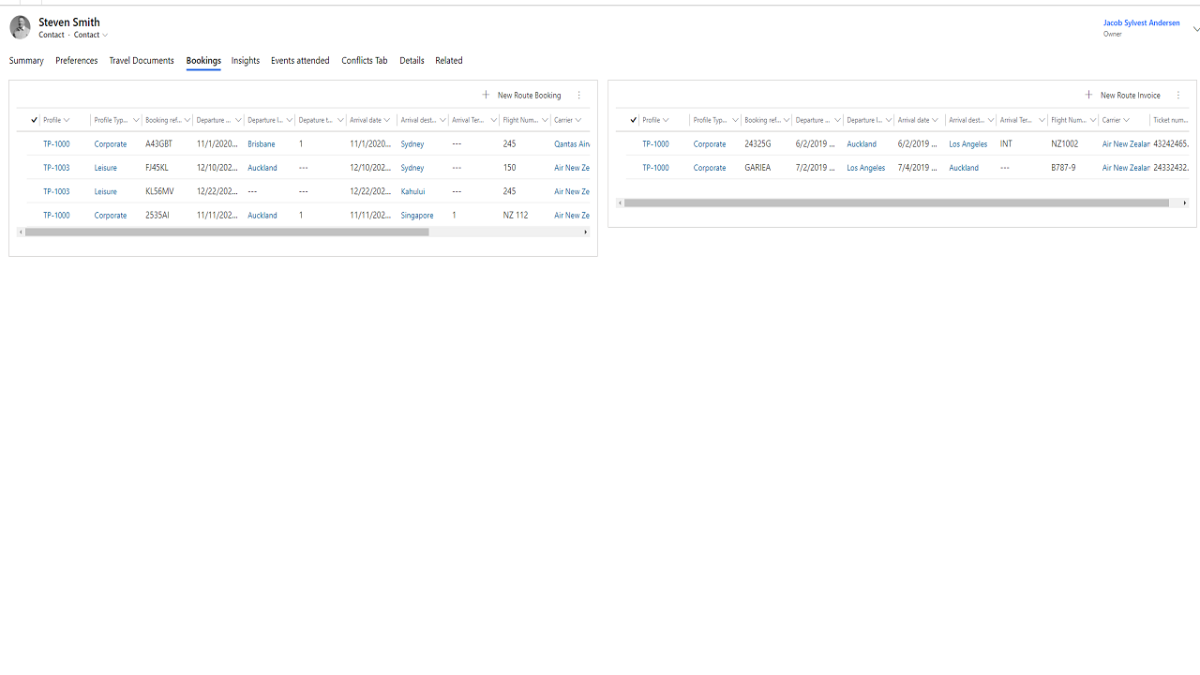Click the New Route Booking button
The height and width of the screenshot is (675, 1200).
[x=521, y=95]
